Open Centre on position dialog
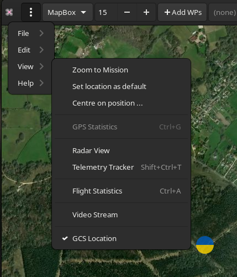This screenshot has height=277, width=237. pos(122,103)
